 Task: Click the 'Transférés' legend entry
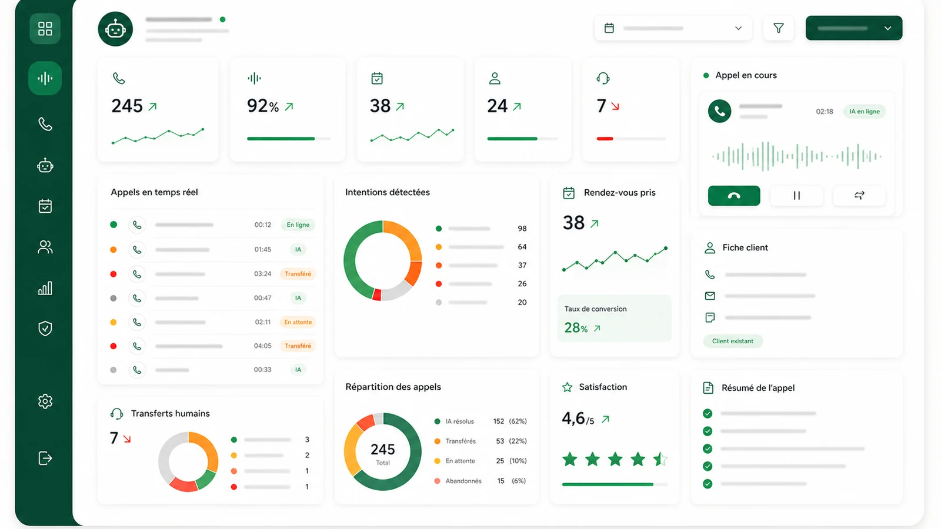[x=480, y=441]
